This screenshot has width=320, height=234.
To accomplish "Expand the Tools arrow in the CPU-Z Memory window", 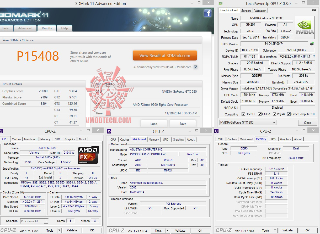I will click(275, 231).
